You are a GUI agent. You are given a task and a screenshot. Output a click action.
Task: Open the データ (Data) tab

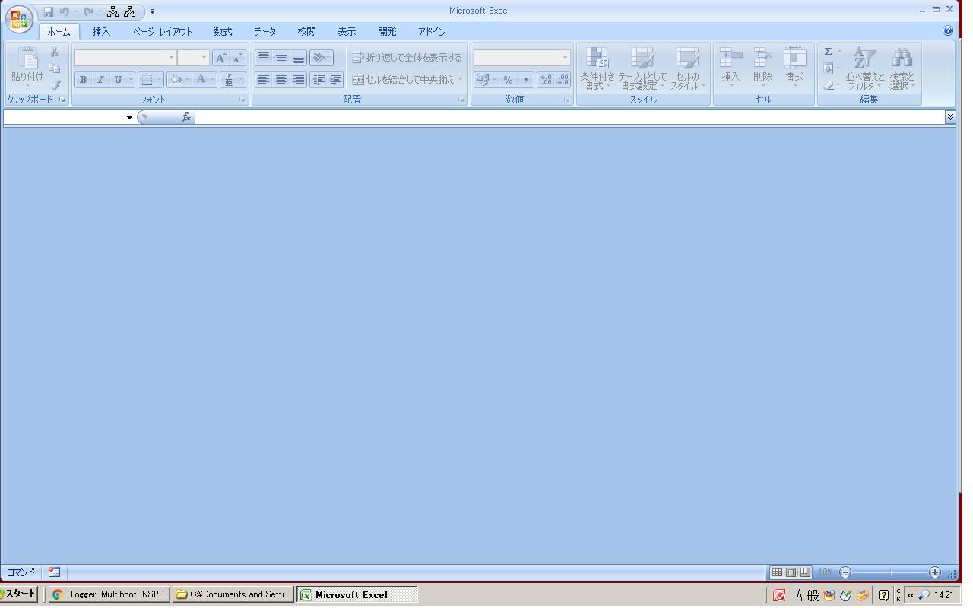point(265,32)
